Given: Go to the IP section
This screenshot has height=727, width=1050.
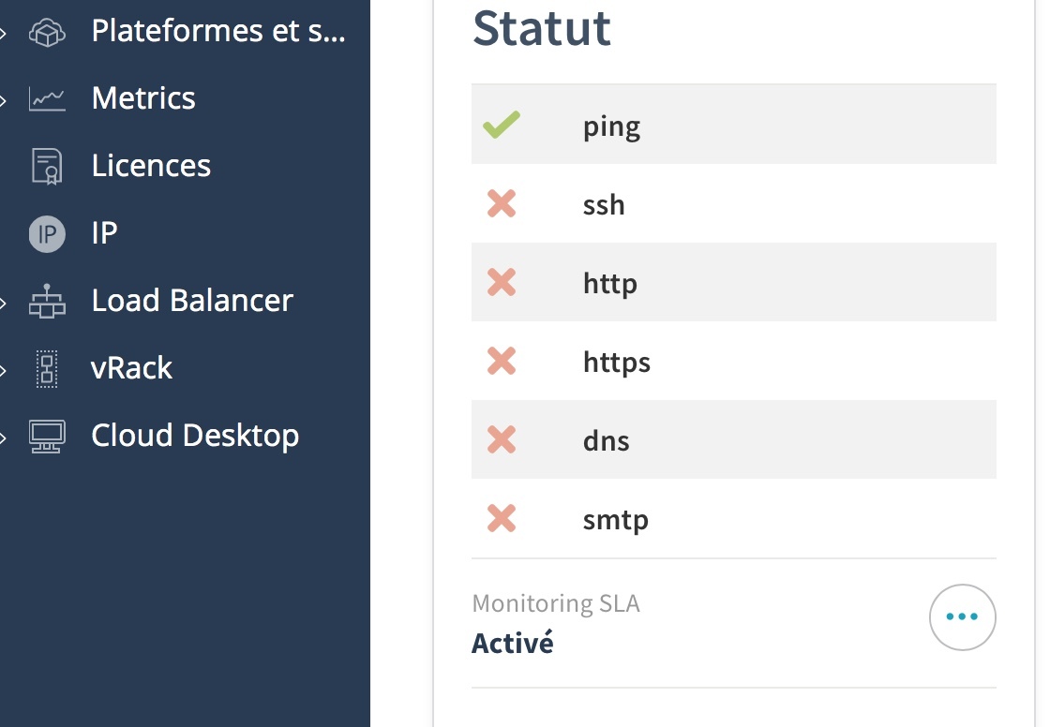Looking at the screenshot, I should coord(104,233).
